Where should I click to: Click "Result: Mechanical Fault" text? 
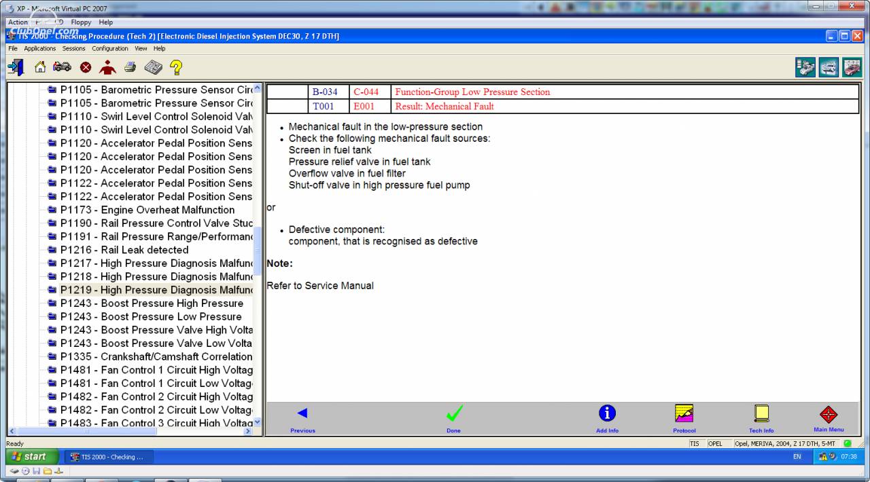pos(445,107)
